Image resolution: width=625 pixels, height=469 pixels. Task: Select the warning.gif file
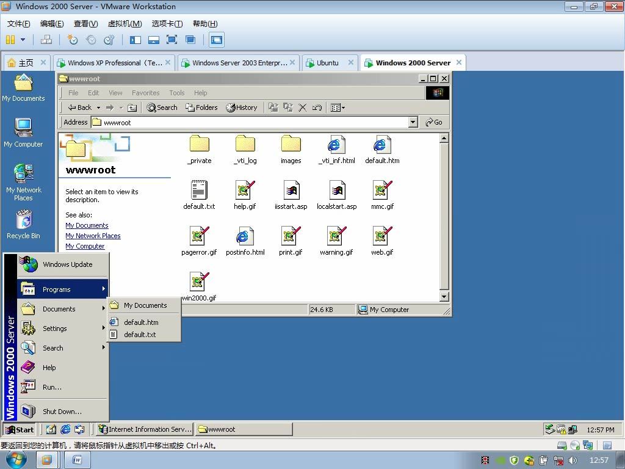point(336,241)
